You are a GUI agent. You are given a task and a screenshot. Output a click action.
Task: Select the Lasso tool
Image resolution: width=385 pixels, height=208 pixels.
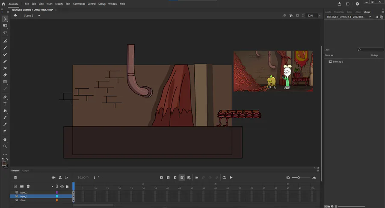[5, 32]
